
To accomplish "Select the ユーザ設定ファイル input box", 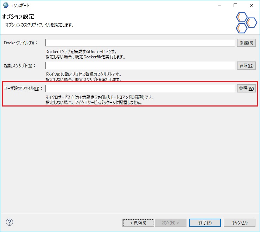I will click(x=140, y=89).
